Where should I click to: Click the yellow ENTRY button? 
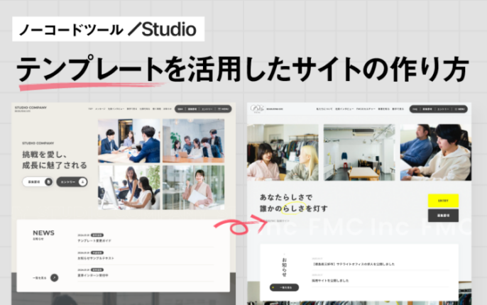pyautogui.click(x=443, y=201)
